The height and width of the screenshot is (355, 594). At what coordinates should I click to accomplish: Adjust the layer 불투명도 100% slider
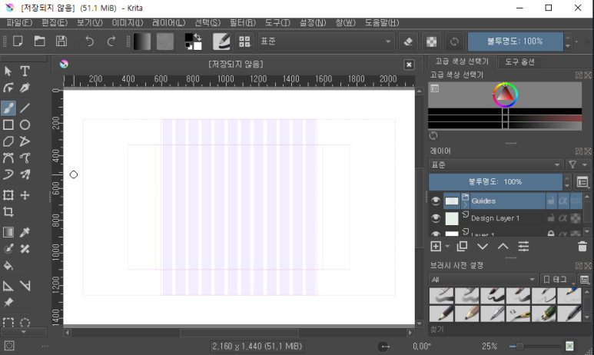[x=496, y=182]
